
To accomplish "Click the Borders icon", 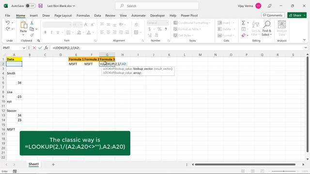I will pyautogui.click(x=68, y=32).
